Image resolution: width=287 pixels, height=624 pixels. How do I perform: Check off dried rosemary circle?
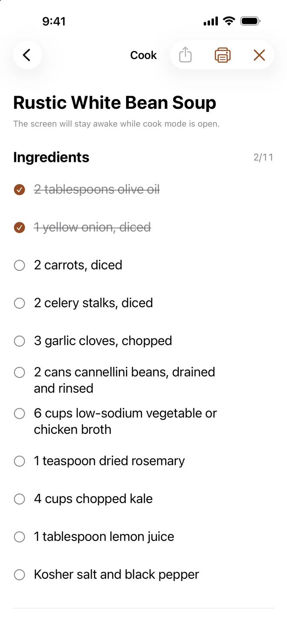point(20,461)
